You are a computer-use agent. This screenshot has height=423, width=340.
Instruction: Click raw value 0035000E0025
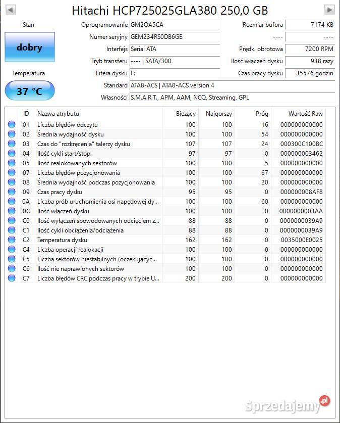[302, 240]
